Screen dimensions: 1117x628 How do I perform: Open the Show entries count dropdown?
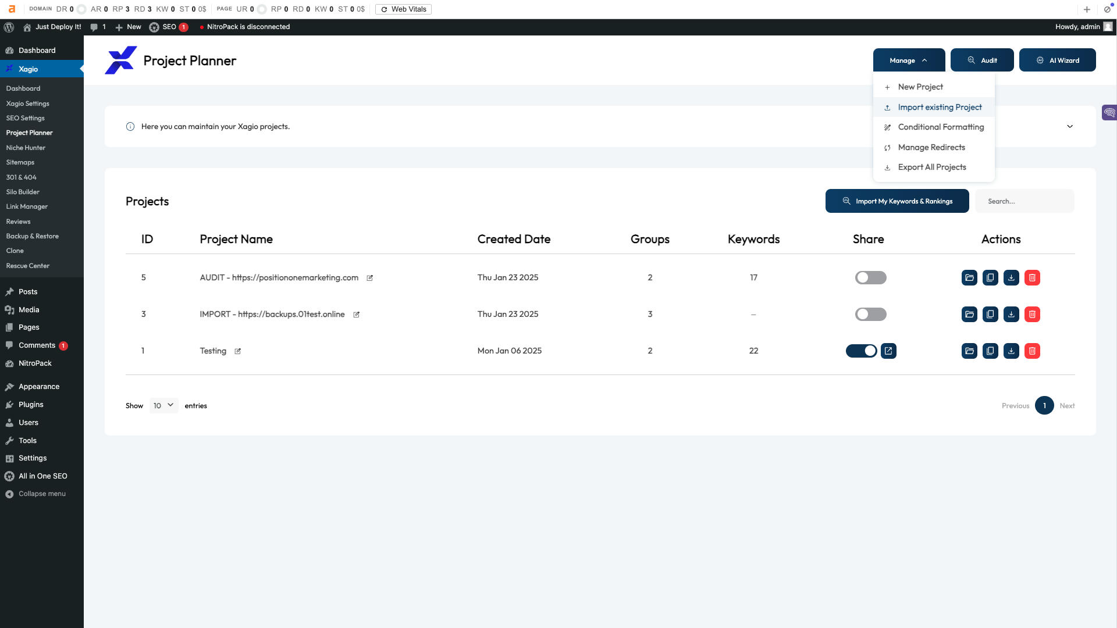pyautogui.click(x=163, y=406)
